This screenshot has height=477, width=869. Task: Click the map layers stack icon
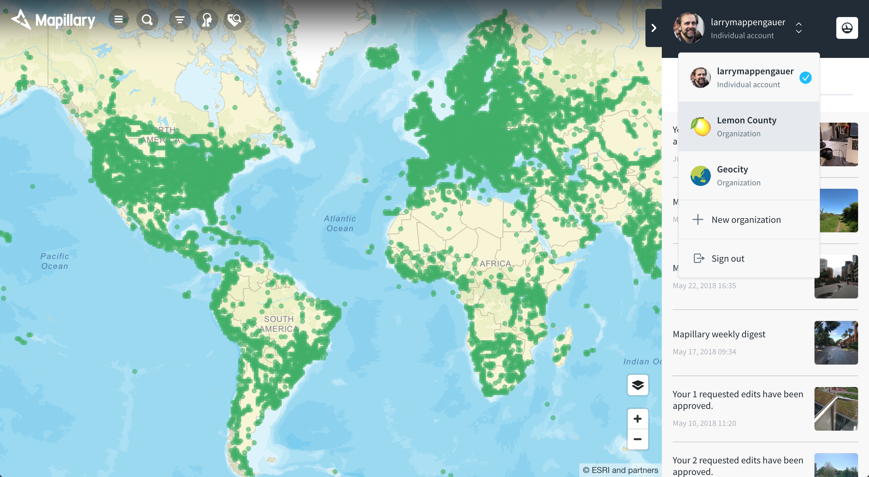point(638,385)
